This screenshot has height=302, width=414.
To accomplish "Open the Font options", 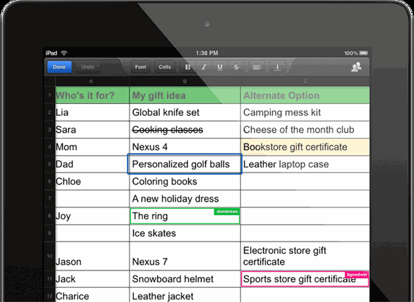I will point(141,67).
